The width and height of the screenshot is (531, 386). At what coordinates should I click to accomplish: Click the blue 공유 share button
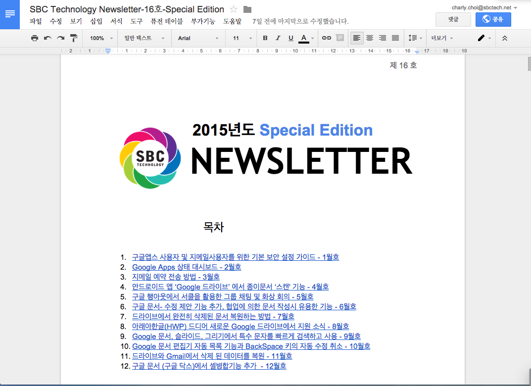(x=493, y=20)
